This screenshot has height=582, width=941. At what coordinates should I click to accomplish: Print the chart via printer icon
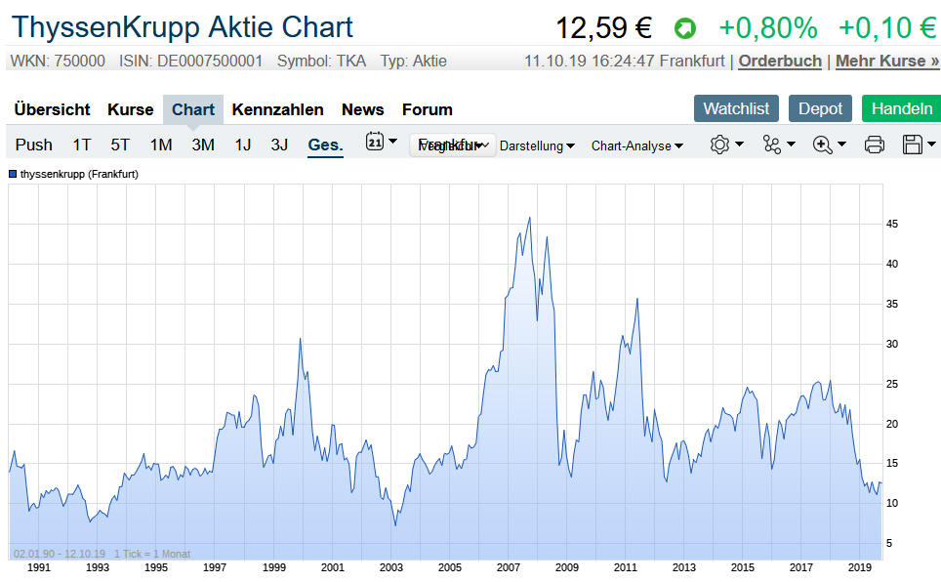click(x=875, y=145)
